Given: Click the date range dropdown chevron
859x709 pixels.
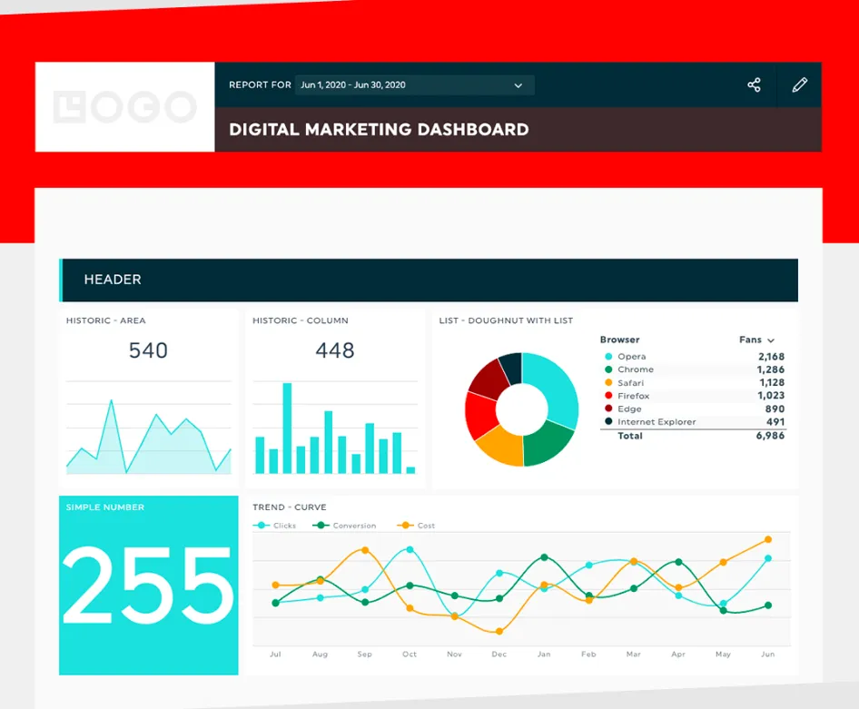Looking at the screenshot, I should pos(518,85).
